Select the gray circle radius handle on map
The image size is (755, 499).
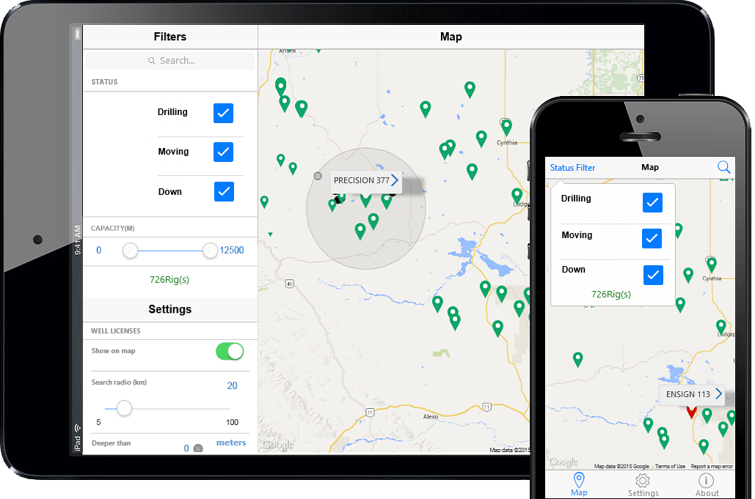[x=318, y=176]
